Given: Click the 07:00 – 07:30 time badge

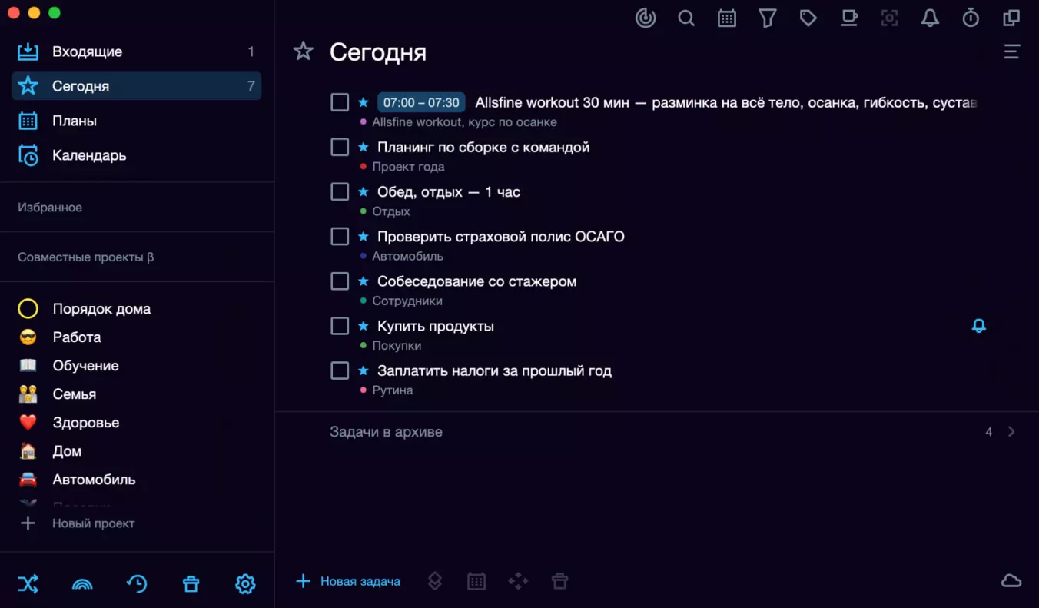Looking at the screenshot, I should pos(421,102).
